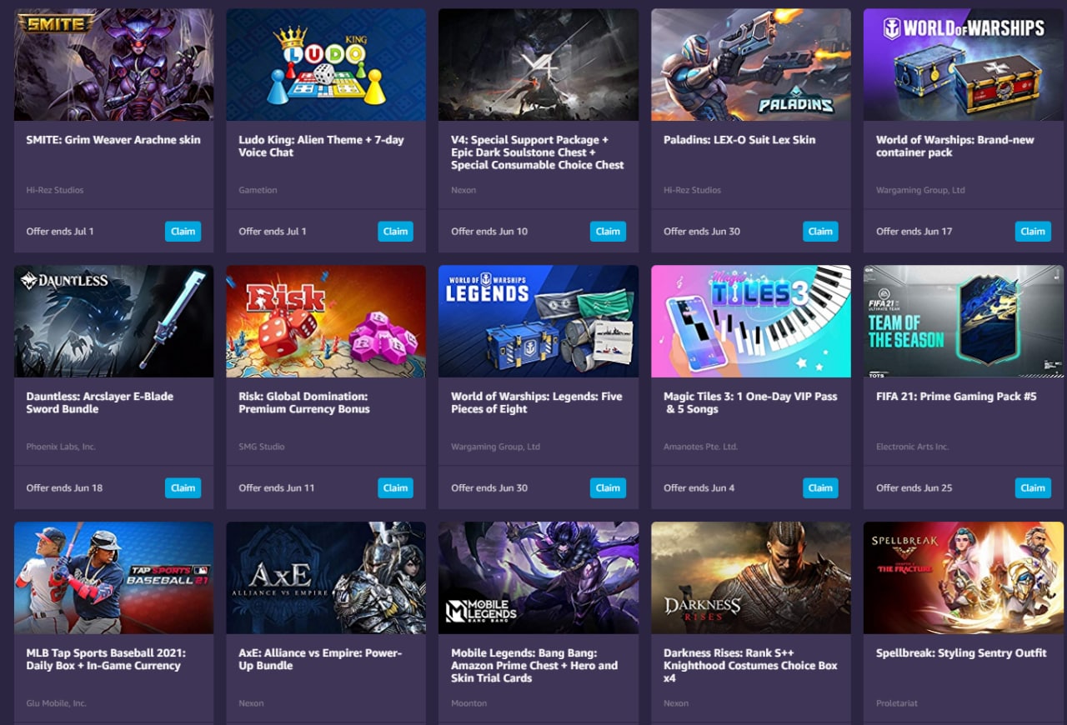This screenshot has height=725, width=1067.
Task: Open the World of Warships: Legends title link
Action: click(x=537, y=402)
